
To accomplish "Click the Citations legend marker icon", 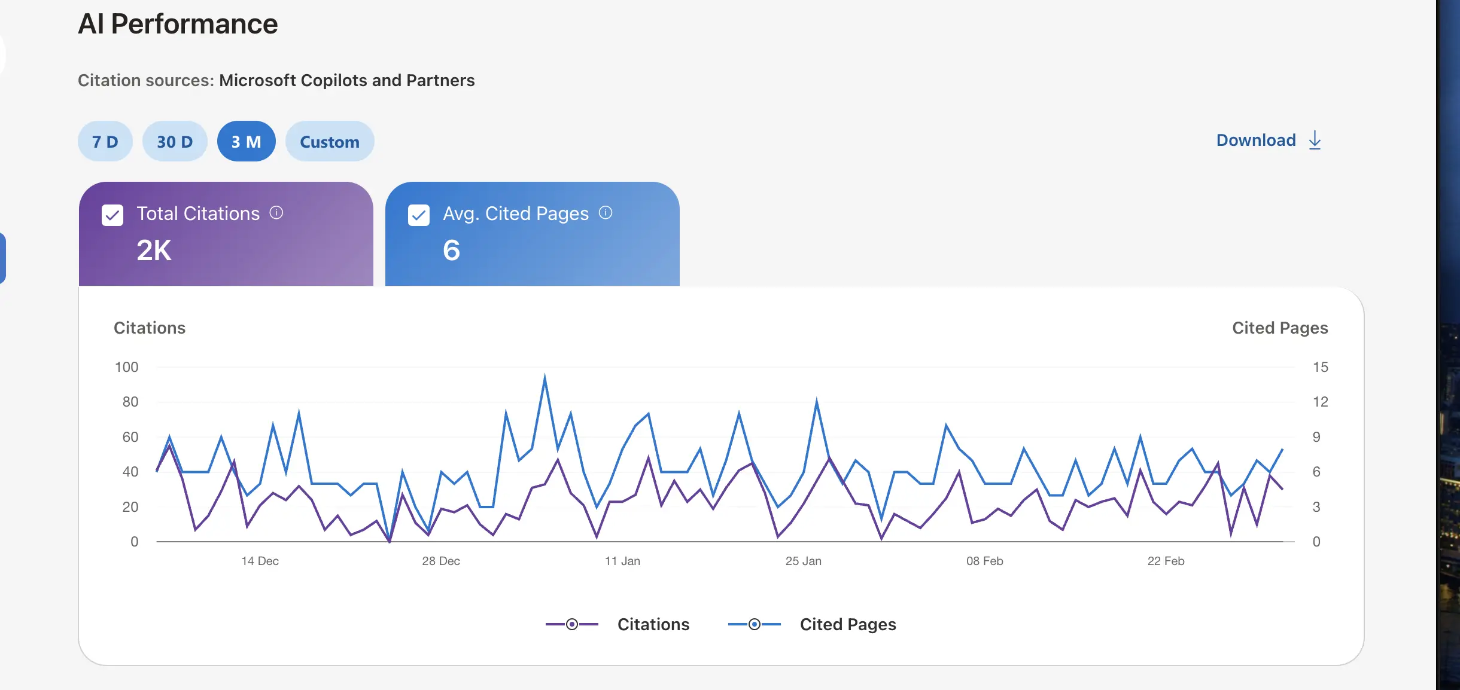I will (571, 624).
